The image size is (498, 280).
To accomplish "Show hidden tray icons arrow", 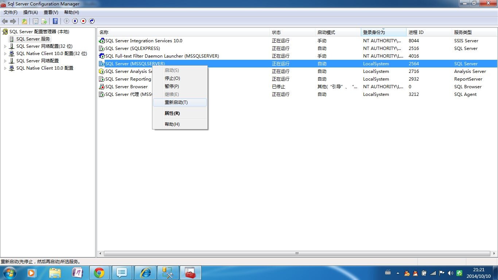I will (x=398, y=273).
